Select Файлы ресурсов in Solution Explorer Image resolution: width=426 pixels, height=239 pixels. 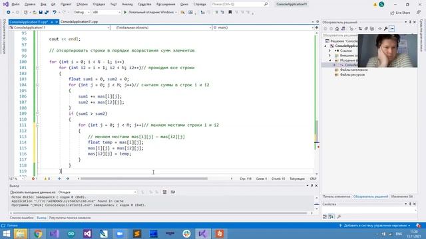352,74
